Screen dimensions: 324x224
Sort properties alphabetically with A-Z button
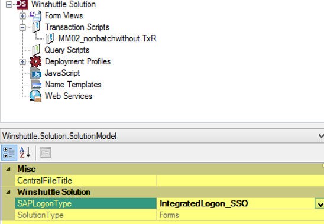[x=25, y=152]
